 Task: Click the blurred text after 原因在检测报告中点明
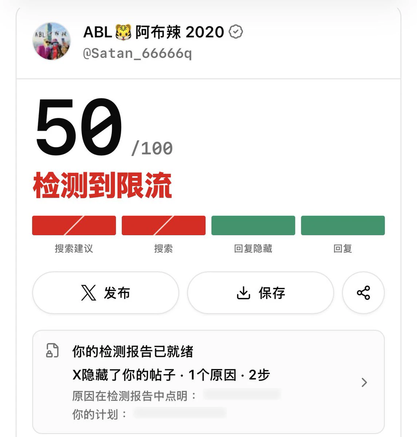coord(242,394)
